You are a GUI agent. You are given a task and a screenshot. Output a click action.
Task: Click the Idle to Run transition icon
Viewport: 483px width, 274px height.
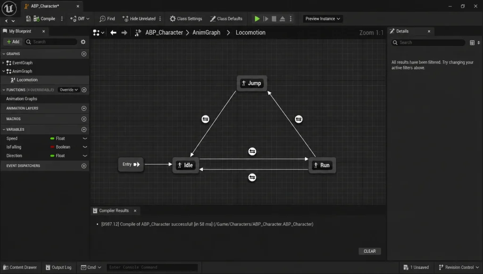tap(252, 151)
